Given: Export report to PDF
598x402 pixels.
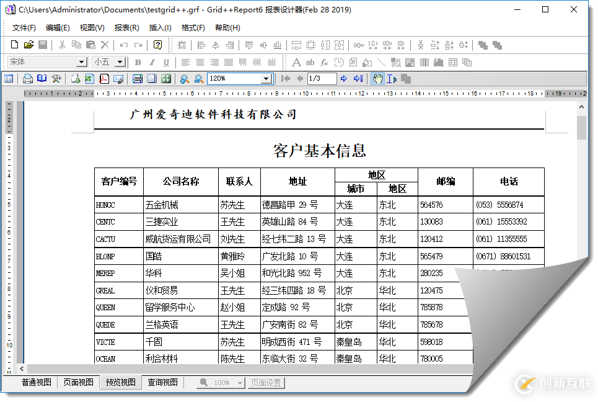Looking at the screenshot, I should pyautogui.click(x=103, y=78).
